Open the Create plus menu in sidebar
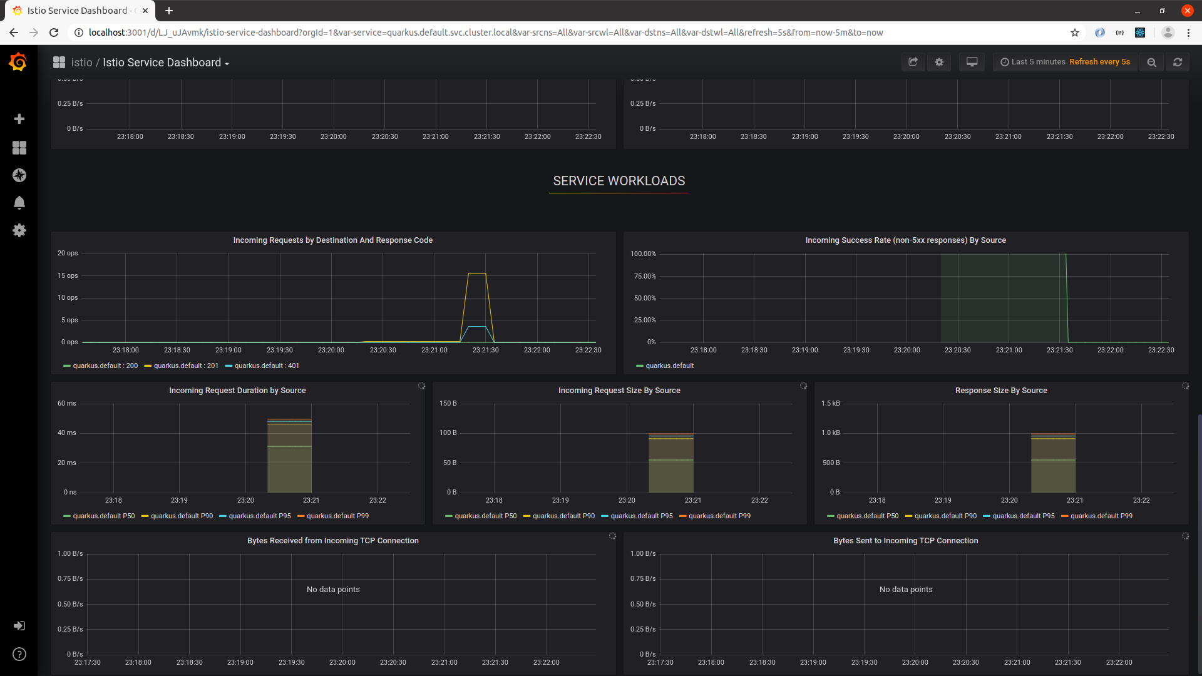The height and width of the screenshot is (676, 1202). 19,119
